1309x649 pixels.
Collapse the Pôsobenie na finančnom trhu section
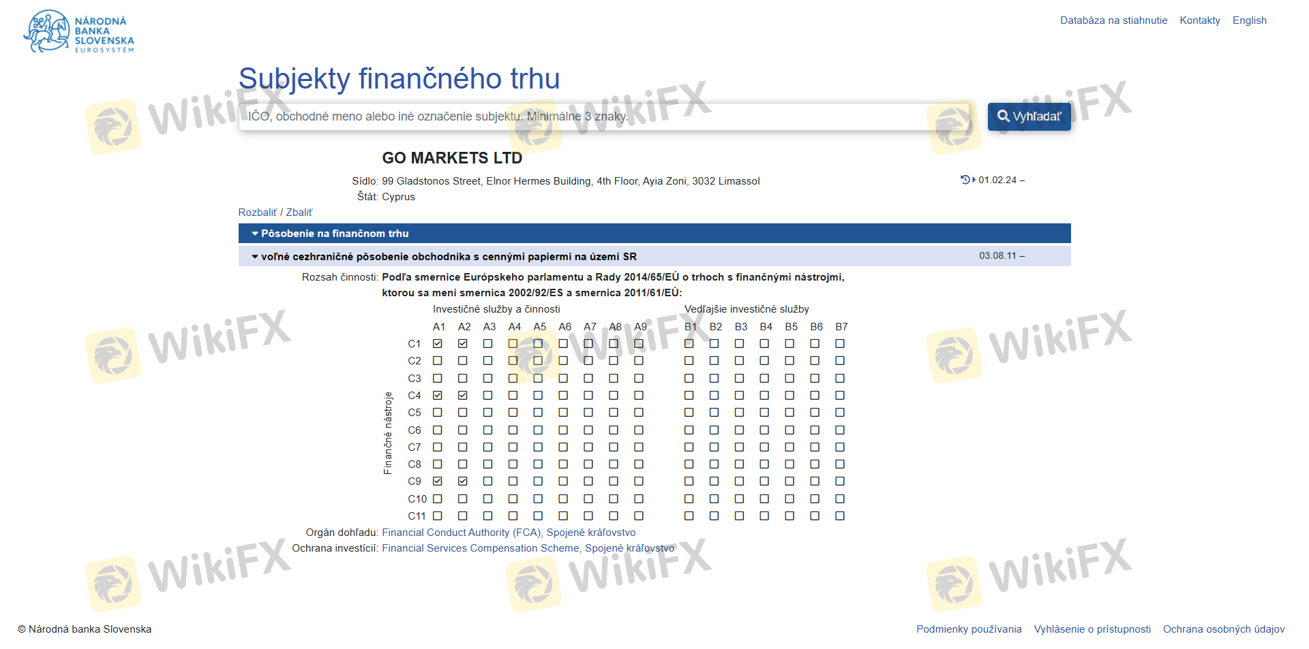334,234
